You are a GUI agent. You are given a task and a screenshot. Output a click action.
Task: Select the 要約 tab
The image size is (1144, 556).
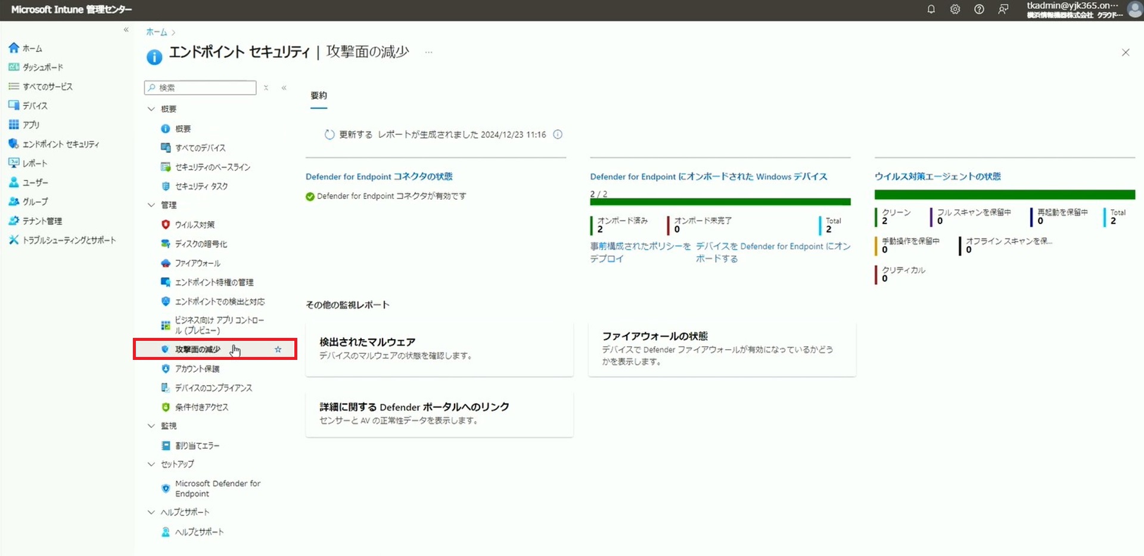pyautogui.click(x=319, y=96)
